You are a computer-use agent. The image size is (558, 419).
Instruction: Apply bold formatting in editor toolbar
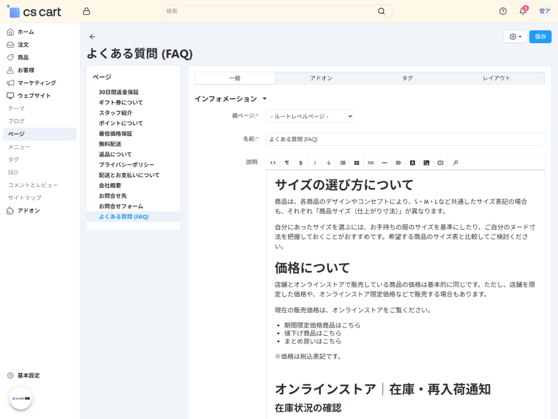301,163
